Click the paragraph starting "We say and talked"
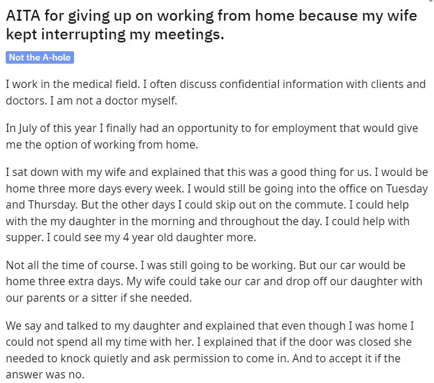 210,350
